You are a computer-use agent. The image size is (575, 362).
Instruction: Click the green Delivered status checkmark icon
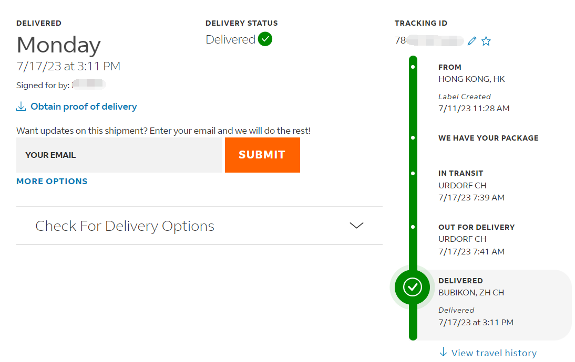click(265, 39)
